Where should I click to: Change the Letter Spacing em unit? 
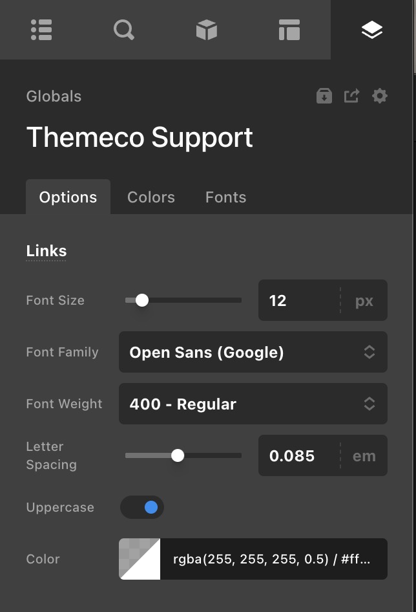[x=364, y=455]
